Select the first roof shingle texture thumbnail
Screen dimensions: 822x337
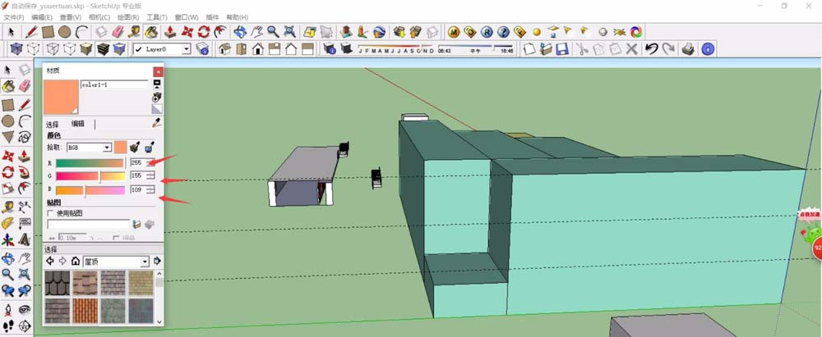[57, 282]
